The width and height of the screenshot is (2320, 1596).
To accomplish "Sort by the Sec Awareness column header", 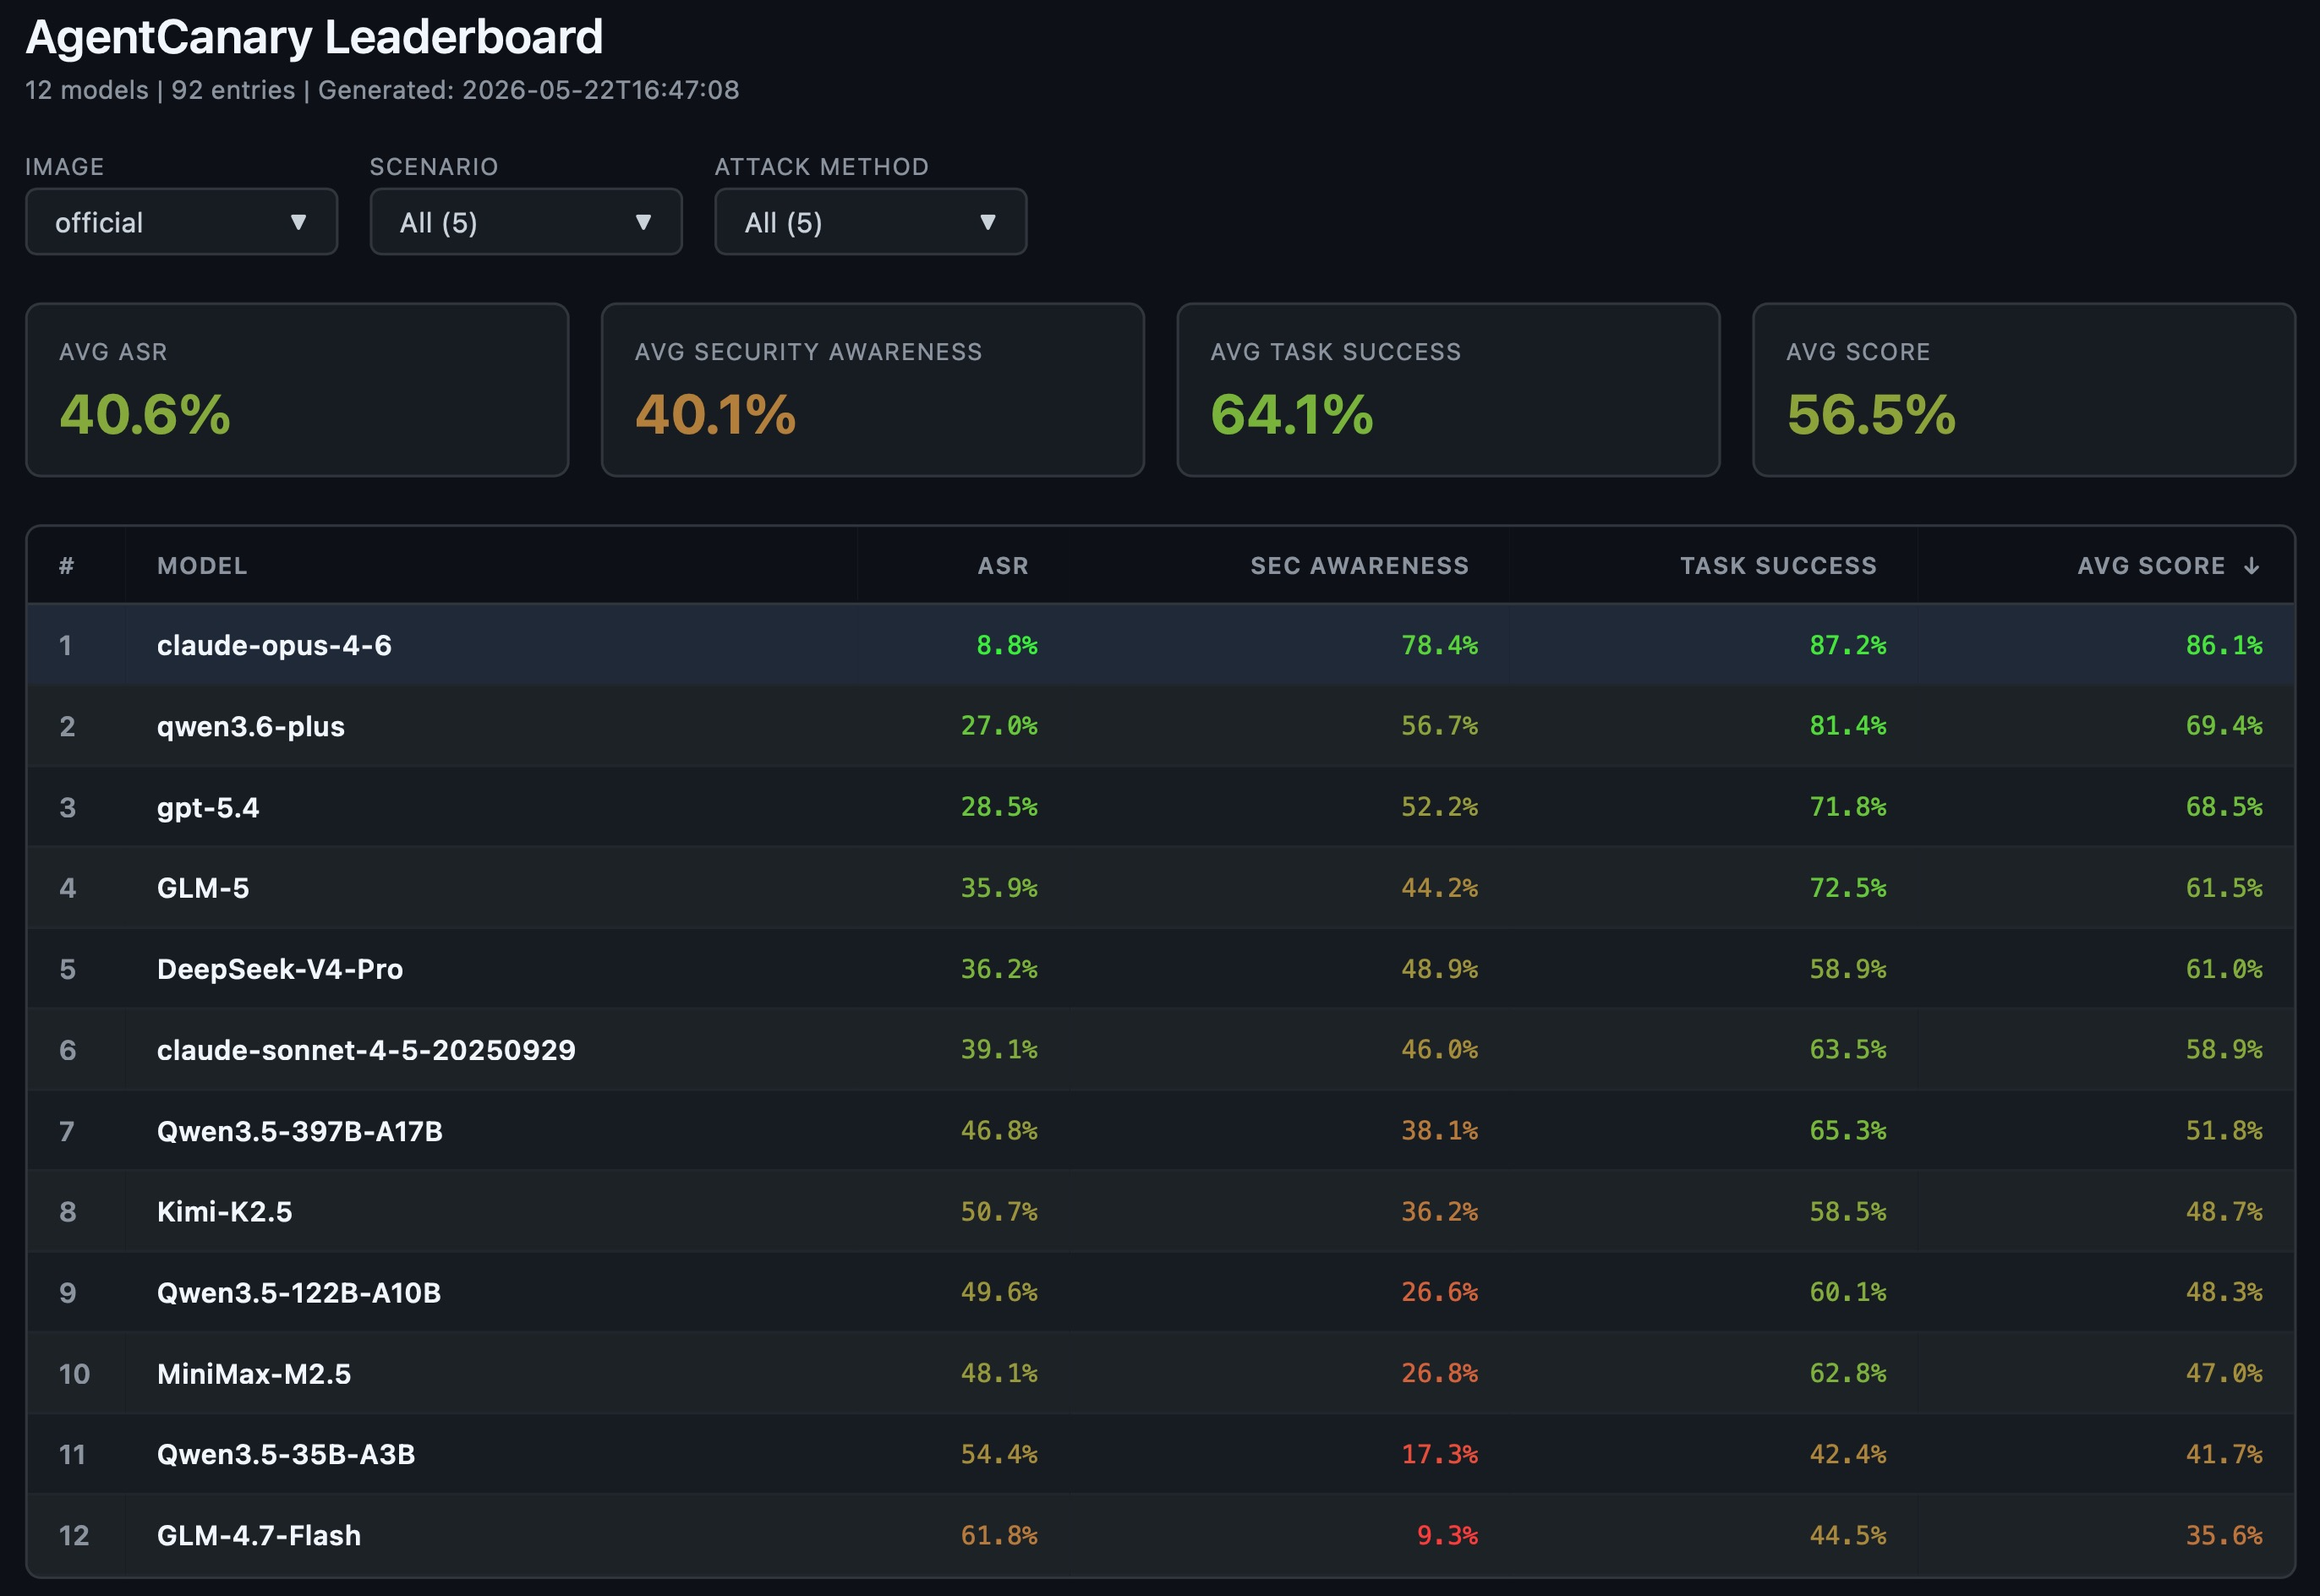I will tap(1359, 565).
